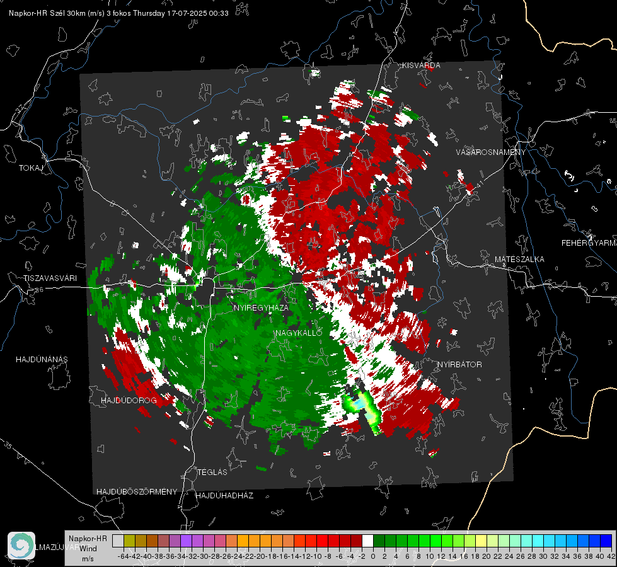Click the m/s unit label in legend

point(88,559)
